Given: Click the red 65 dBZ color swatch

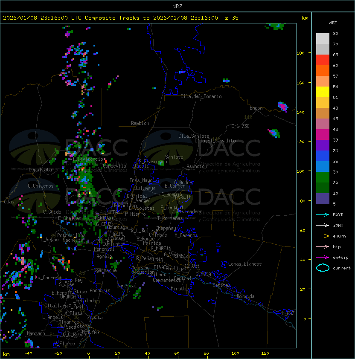Looking at the screenshot, I should tap(323, 60).
